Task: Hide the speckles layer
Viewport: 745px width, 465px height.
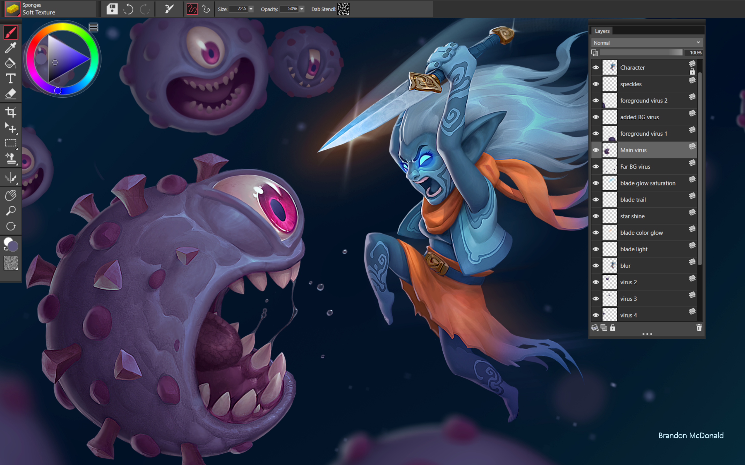Action: [x=596, y=84]
